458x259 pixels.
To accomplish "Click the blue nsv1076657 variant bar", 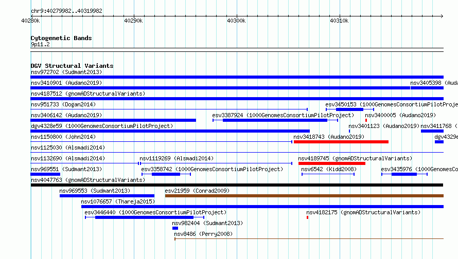I will tap(262, 207).
